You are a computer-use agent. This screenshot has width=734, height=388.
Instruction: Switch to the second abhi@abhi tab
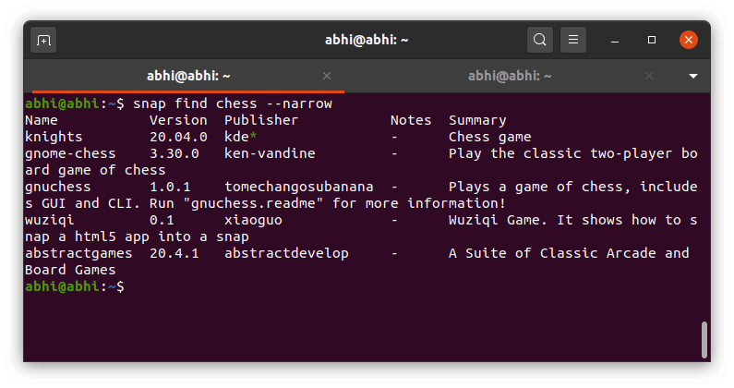pos(510,76)
